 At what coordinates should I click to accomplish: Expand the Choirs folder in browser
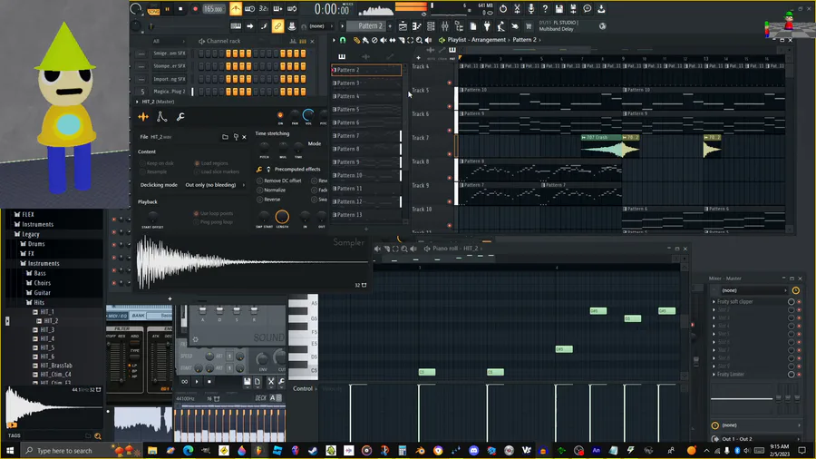tap(42, 283)
